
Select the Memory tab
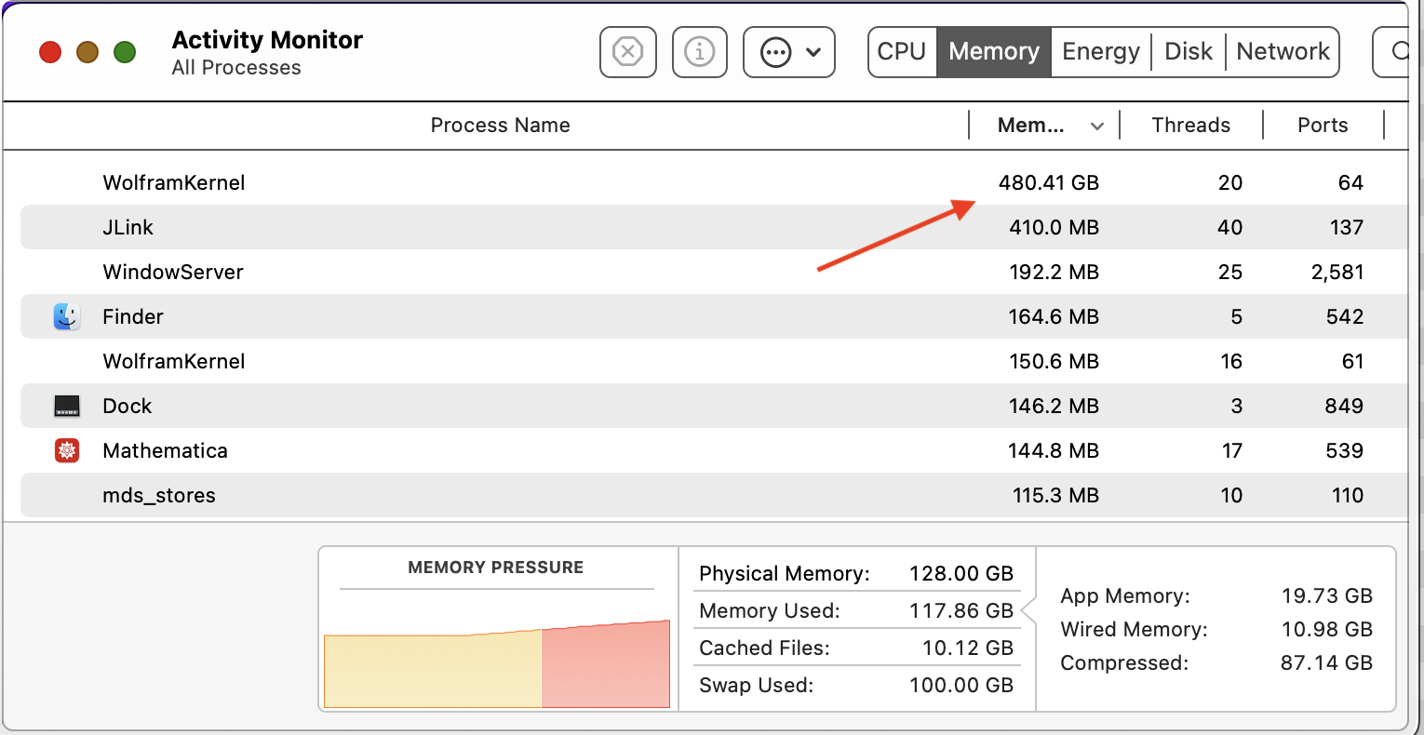tap(993, 52)
